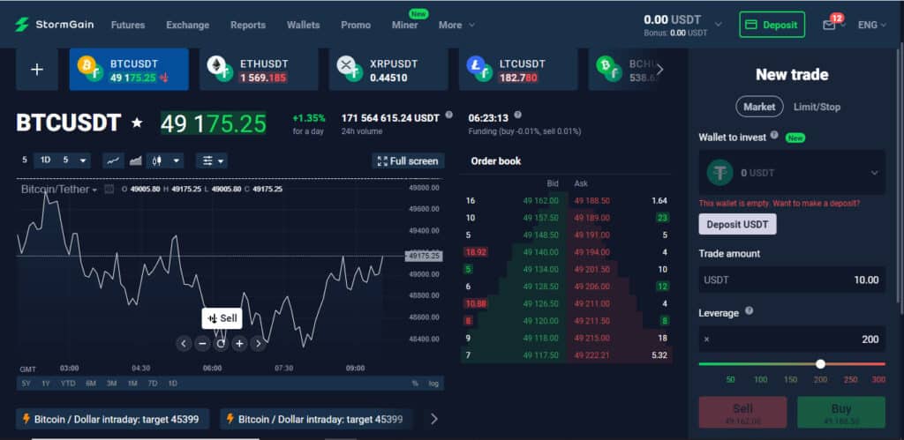The width and height of the screenshot is (904, 440).
Task: Open the Promo tab
Action: pos(356,25)
